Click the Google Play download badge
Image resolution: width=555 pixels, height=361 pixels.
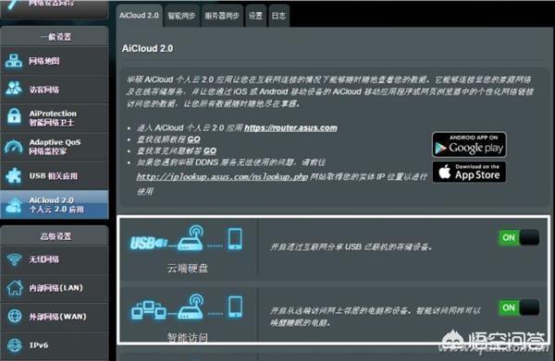tap(469, 145)
